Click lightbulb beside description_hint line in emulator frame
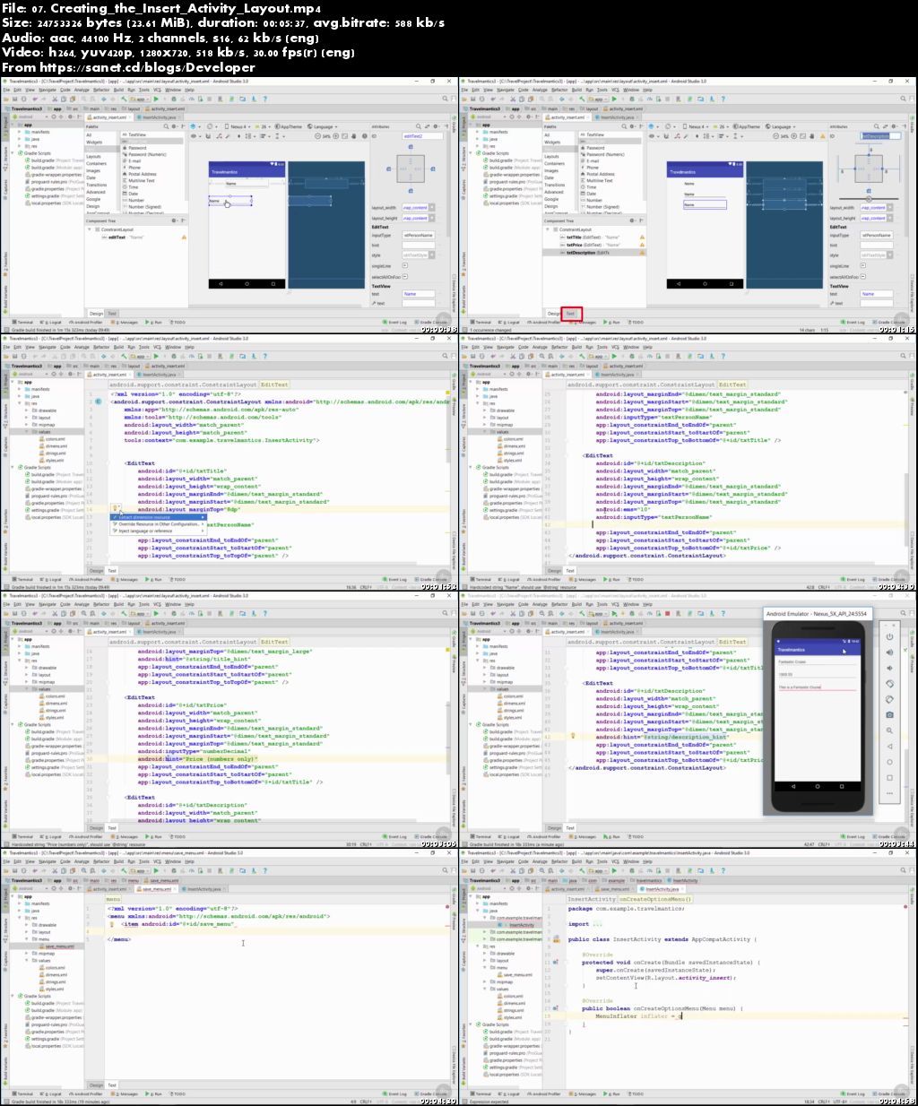The height and width of the screenshot is (1106, 918). (573, 736)
